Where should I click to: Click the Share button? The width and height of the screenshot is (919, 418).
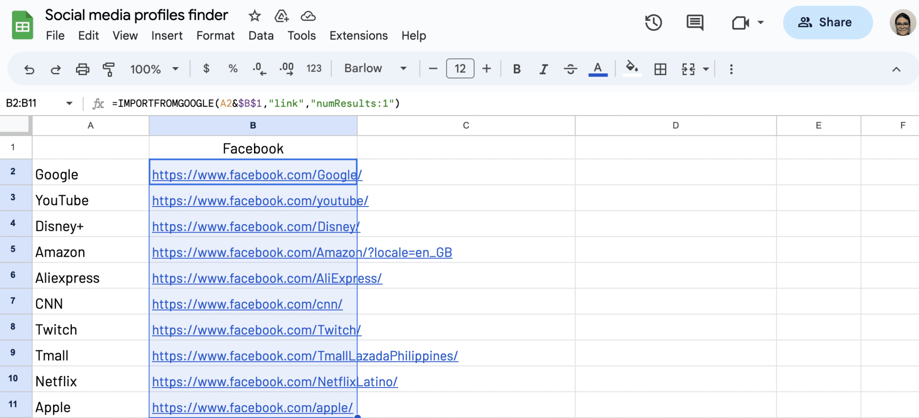pyautogui.click(x=827, y=22)
